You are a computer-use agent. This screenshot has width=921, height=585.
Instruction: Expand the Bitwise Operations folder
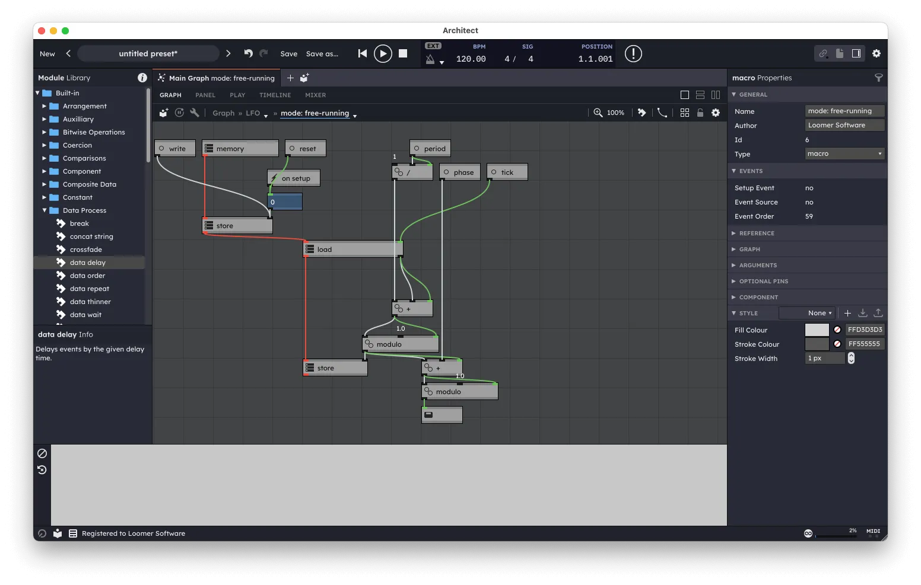[x=44, y=132]
